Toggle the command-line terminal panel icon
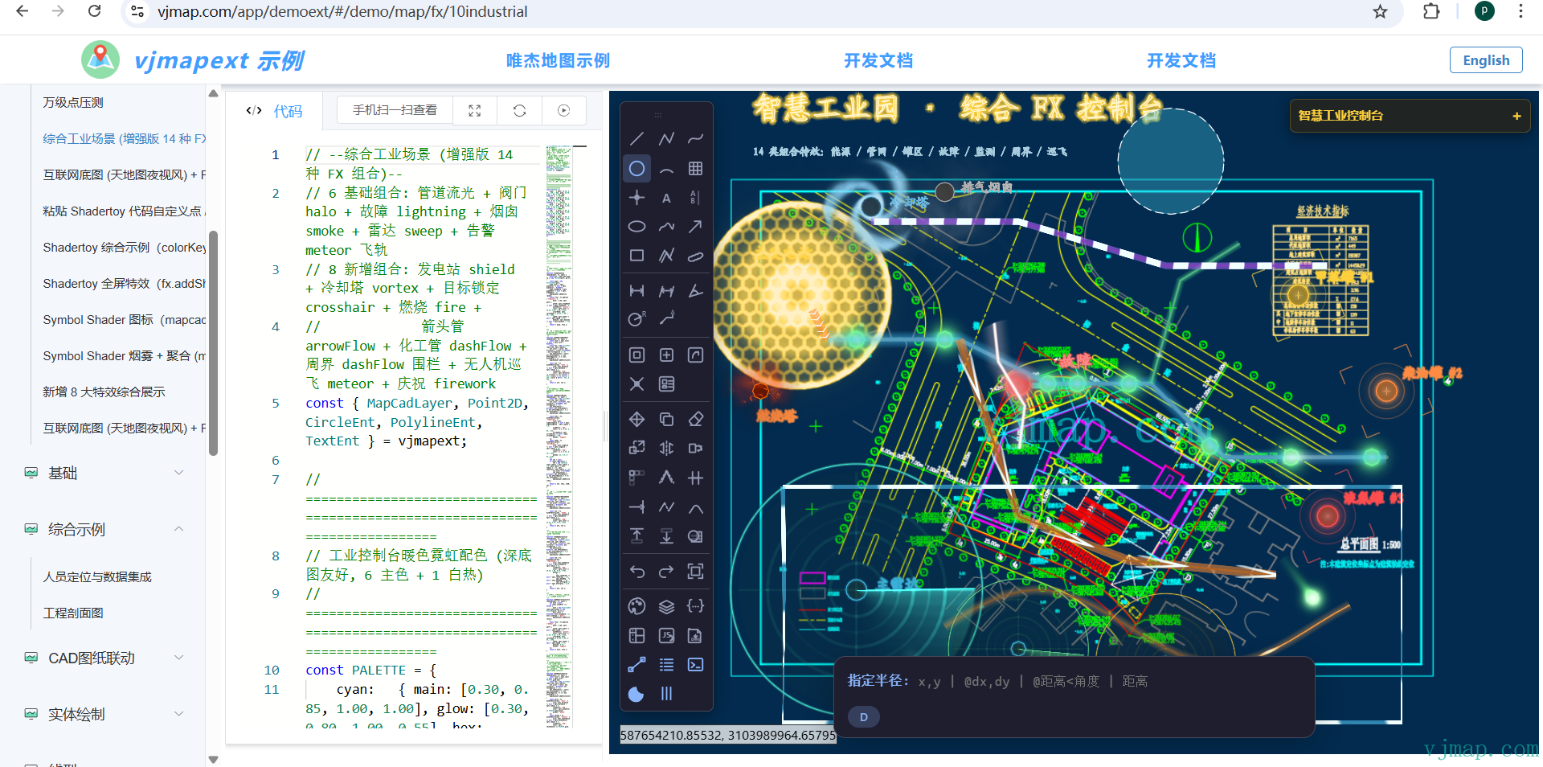 click(x=696, y=665)
